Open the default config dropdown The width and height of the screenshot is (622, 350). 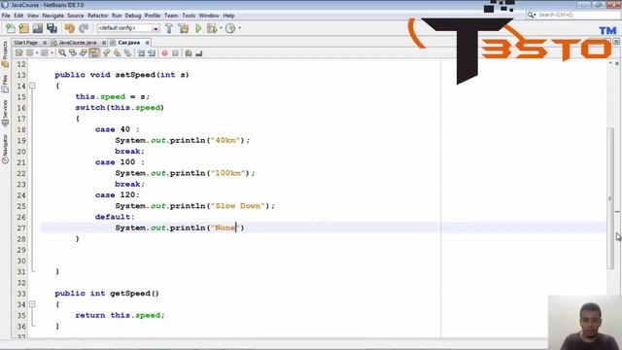pos(127,28)
